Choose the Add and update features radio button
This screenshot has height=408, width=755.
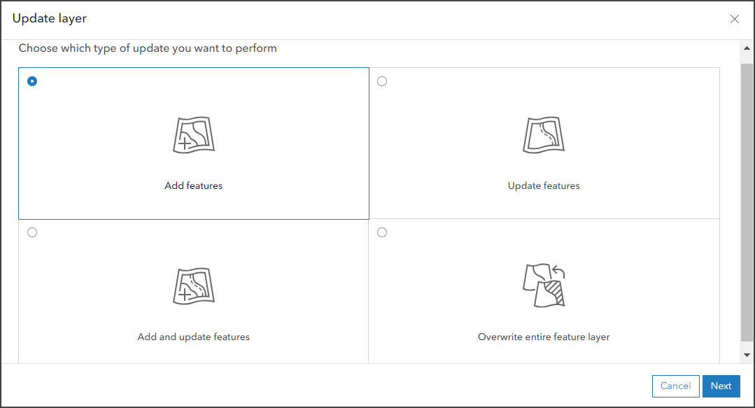point(32,232)
